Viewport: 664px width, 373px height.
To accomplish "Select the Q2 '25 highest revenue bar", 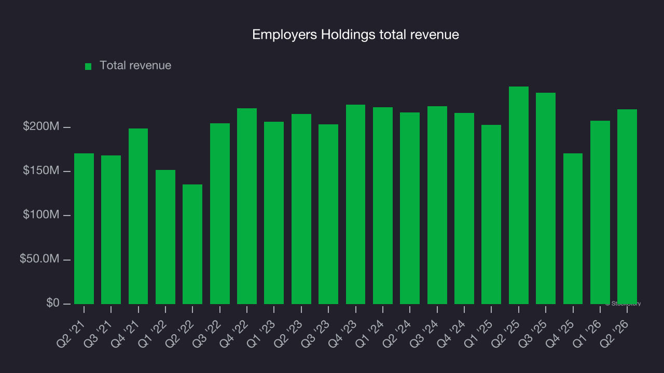I will (519, 195).
